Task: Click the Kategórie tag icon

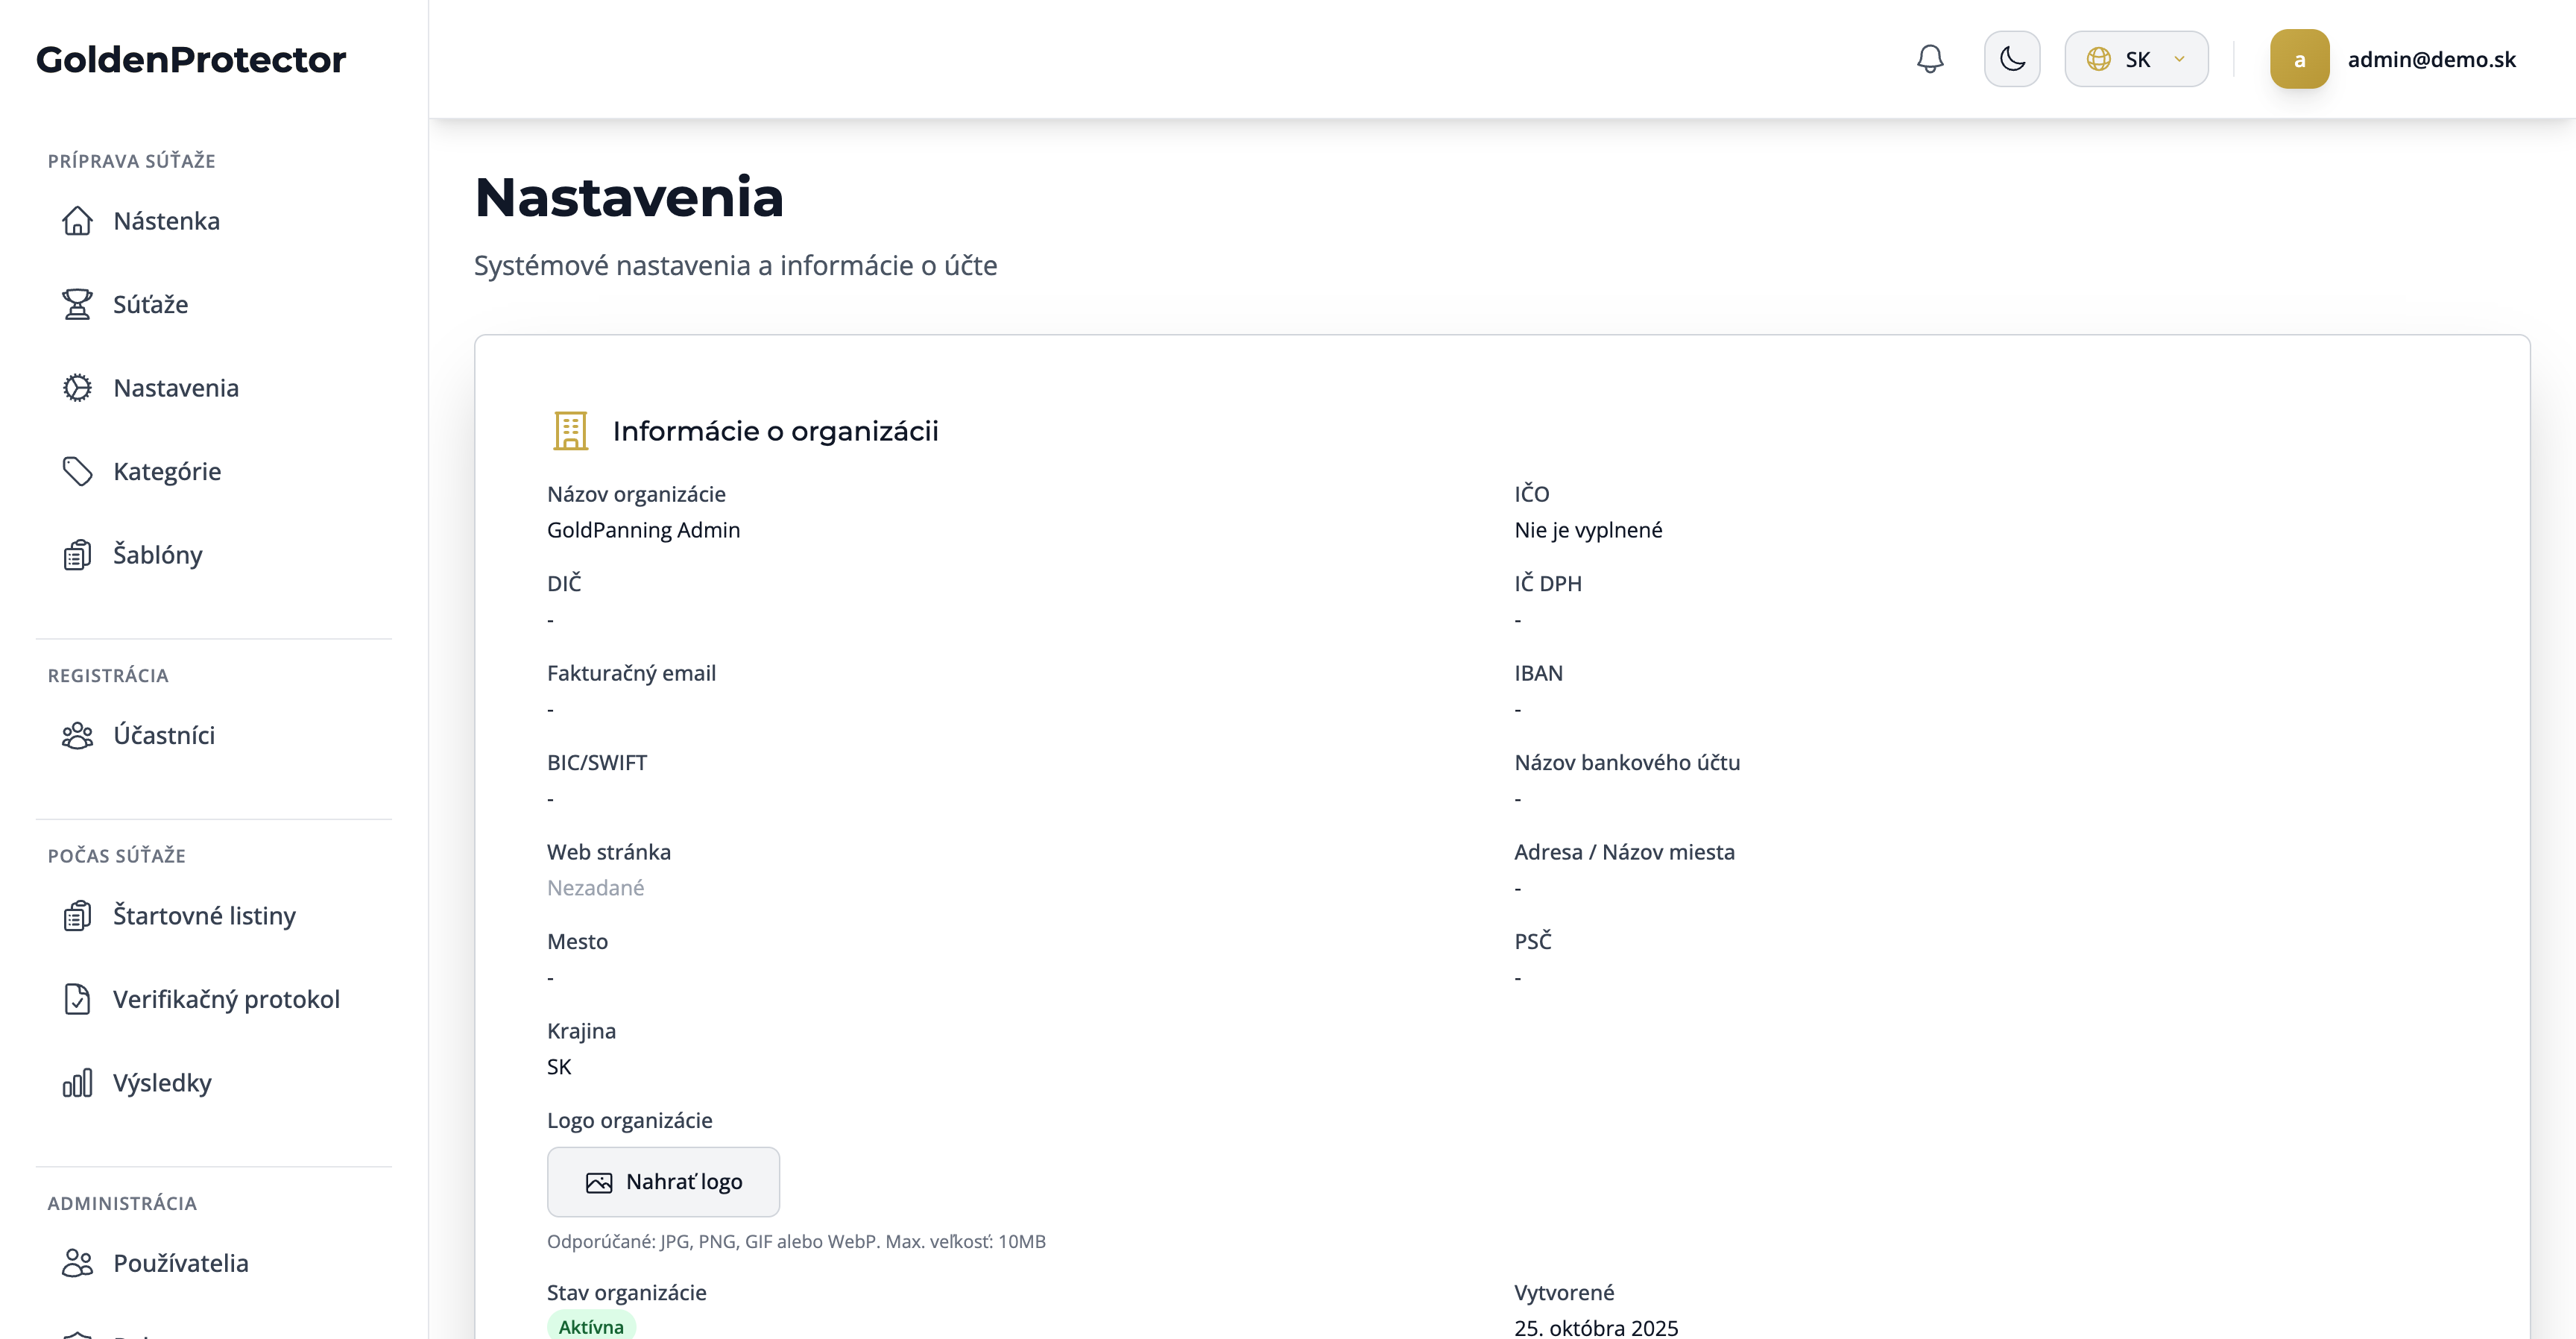Action: click(77, 471)
